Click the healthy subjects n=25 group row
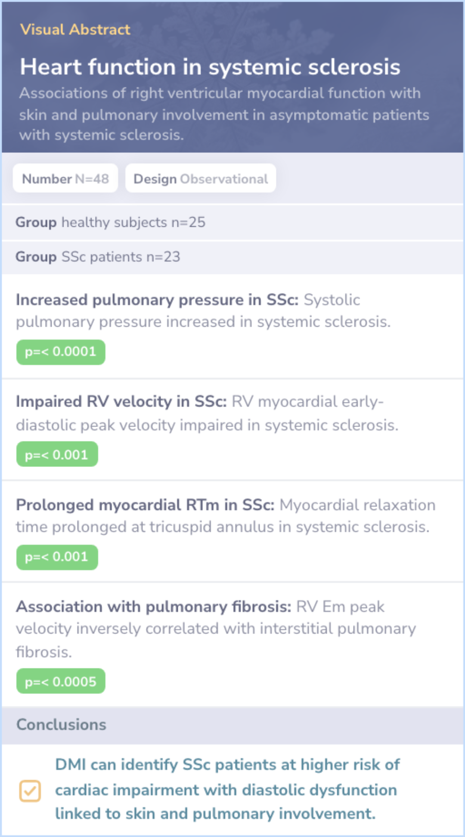465x837 pixels. pos(111,222)
